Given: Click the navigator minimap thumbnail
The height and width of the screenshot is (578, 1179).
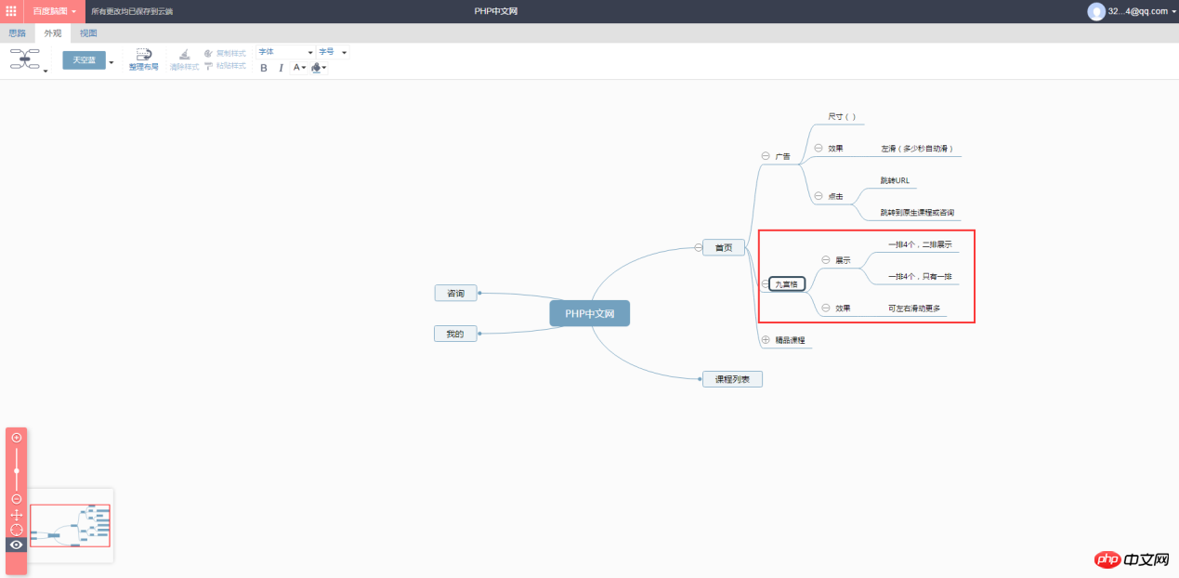Looking at the screenshot, I should pyautogui.click(x=71, y=526).
